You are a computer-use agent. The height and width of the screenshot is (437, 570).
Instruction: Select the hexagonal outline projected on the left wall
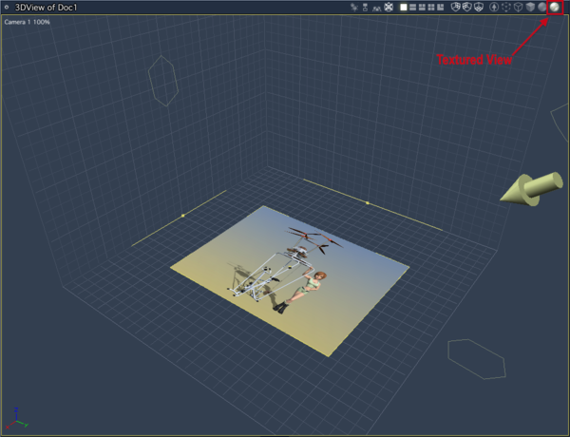[163, 81]
